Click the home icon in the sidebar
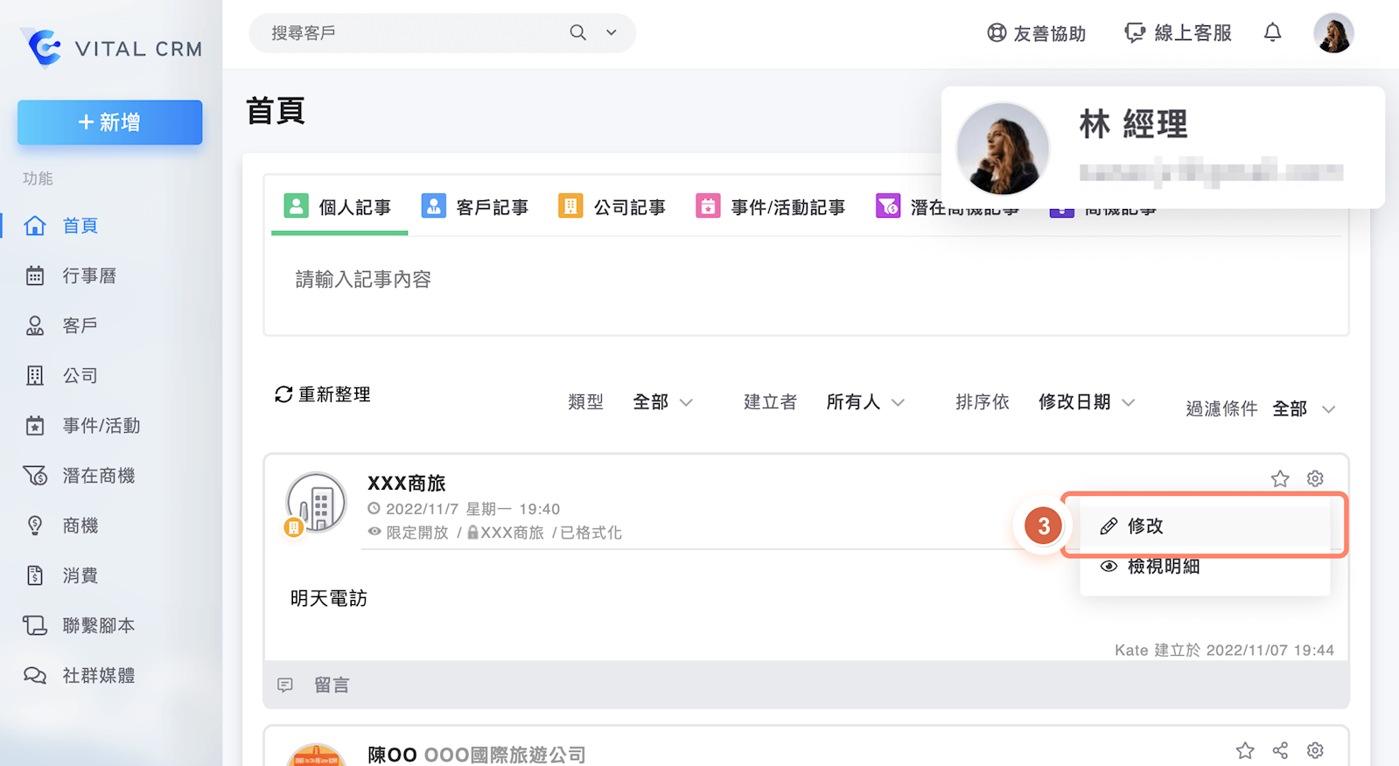1399x766 pixels. click(x=35, y=226)
